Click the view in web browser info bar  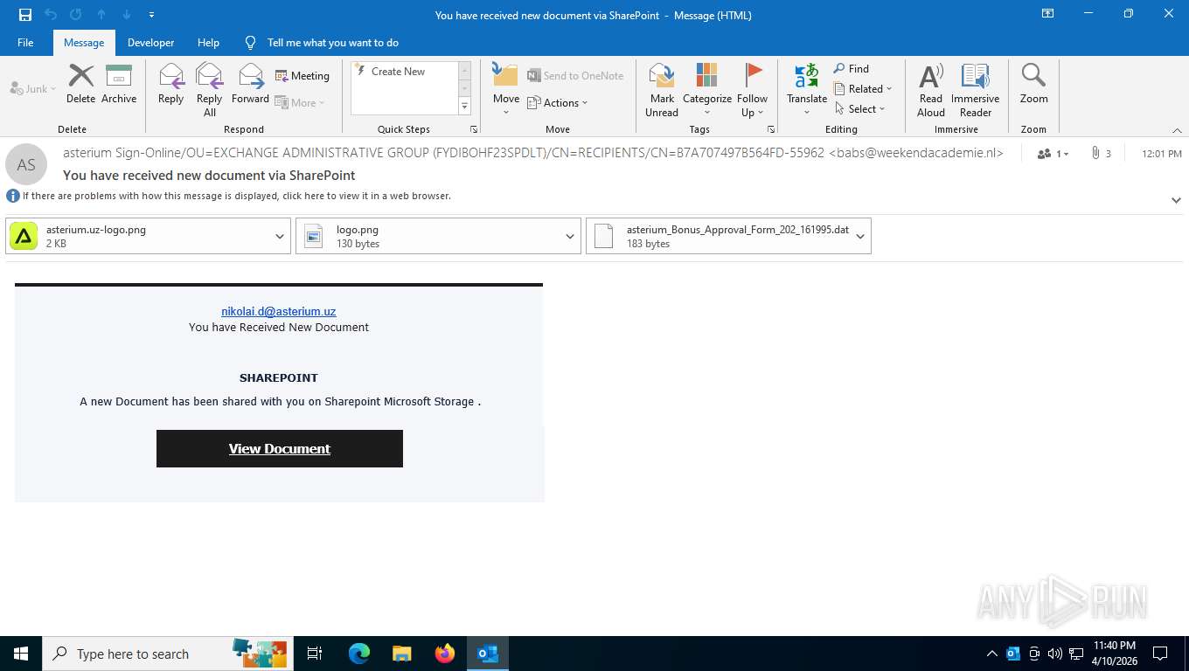236,196
